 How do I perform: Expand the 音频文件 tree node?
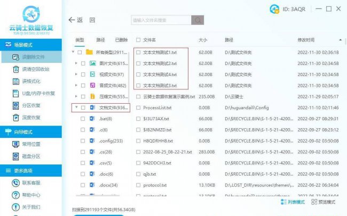76,85
